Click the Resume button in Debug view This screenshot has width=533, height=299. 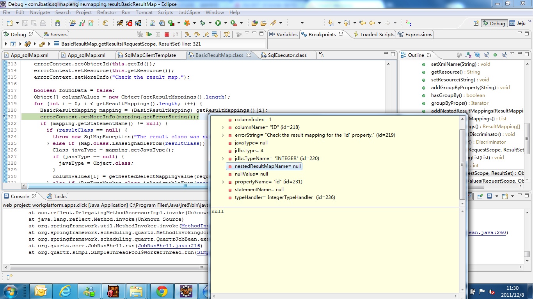pyautogui.click(x=149, y=34)
